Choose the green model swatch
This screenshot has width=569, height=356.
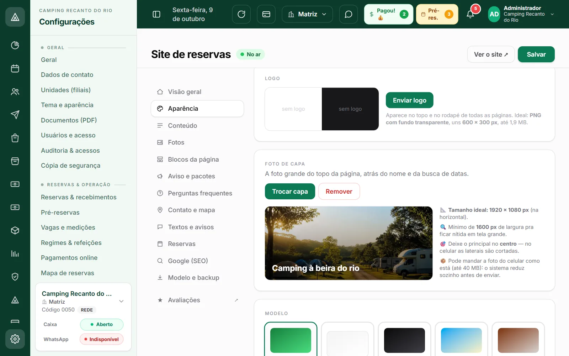tap(291, 340)
